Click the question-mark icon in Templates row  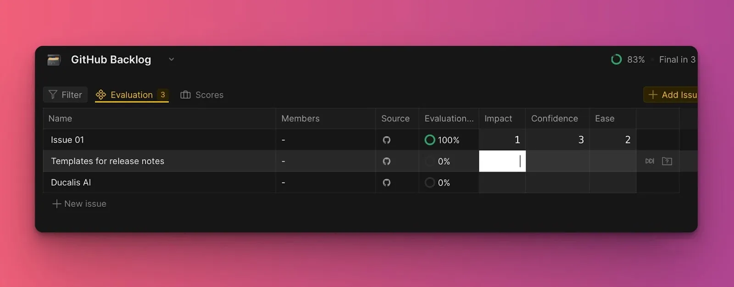(x=667, y=161)
